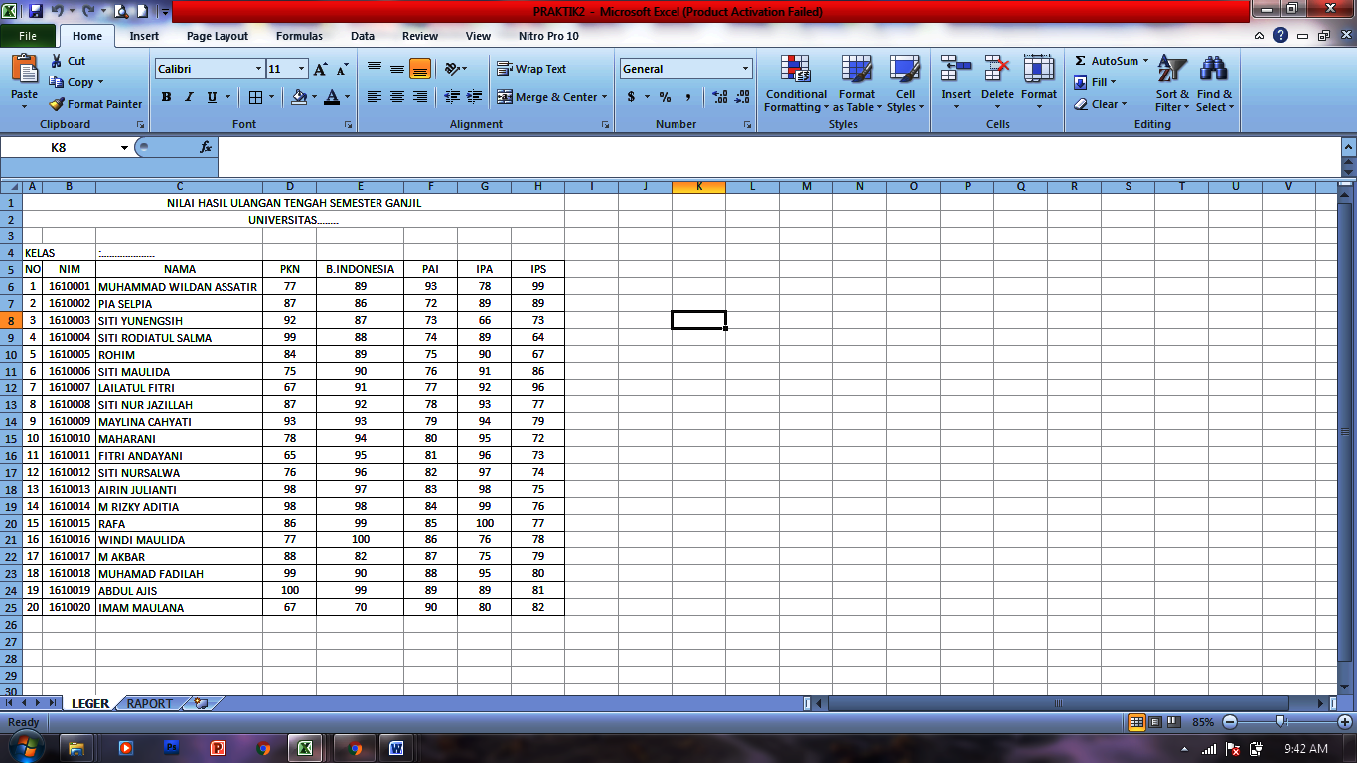Open Microsoft Word from the taskbar

(x=396, y=748)
